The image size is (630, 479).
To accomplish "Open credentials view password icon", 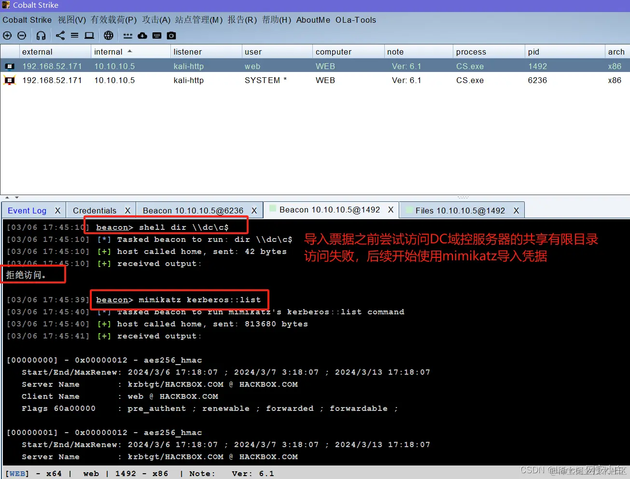I will (128, 36).
